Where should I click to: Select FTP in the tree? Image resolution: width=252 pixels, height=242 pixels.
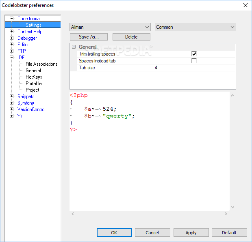[22, 51]
